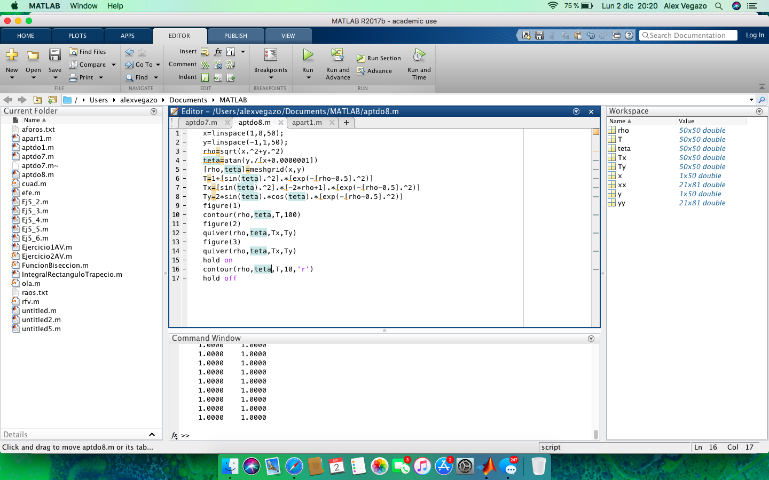Image resolution: width=769 pixels, height=480 pixels.
Task: Select the apart1.m editor tab
Action: pyautogui.click(x=307, y=123)
